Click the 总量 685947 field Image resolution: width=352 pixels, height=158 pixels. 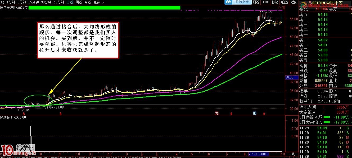[313, 81]
